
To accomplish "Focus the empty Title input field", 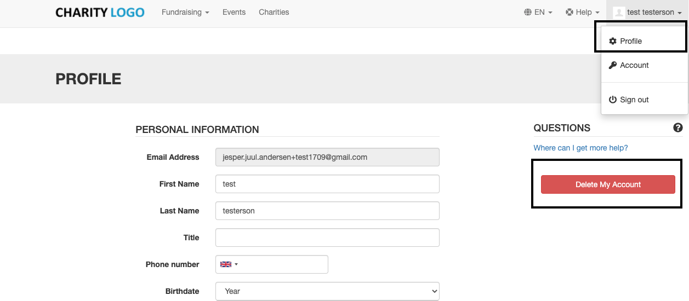I will (327, 238).
